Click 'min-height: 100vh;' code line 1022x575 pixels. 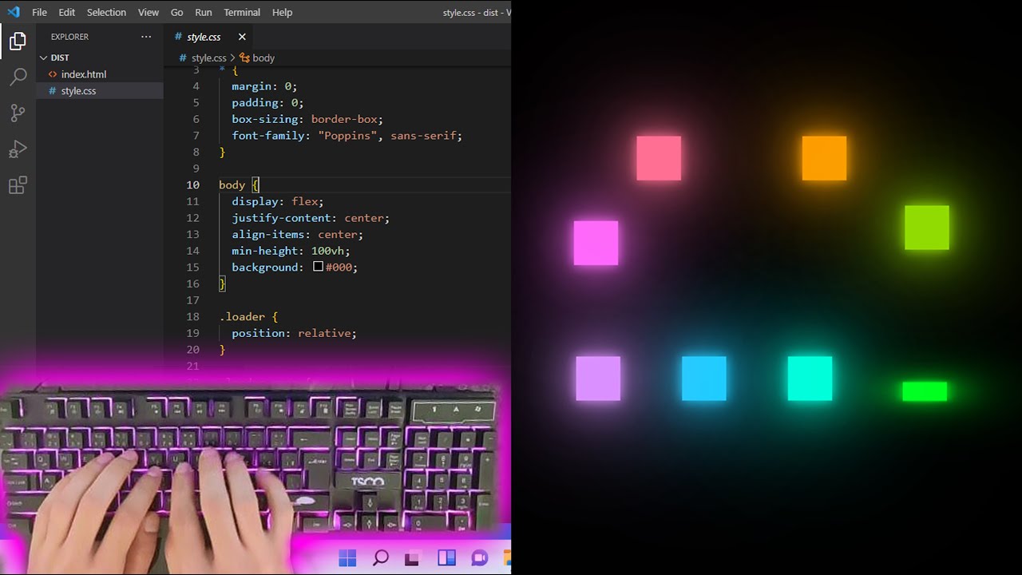[x=291, y=251]
